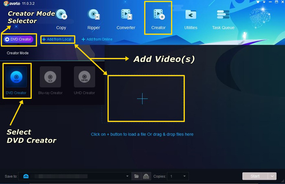Maximize the DVDFab window
Viewport: 285px width, 184px height.
pyautogui.click(x=276, y=2)
